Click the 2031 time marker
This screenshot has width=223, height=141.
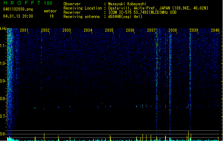pyautogui.click(x=24, y=30)
